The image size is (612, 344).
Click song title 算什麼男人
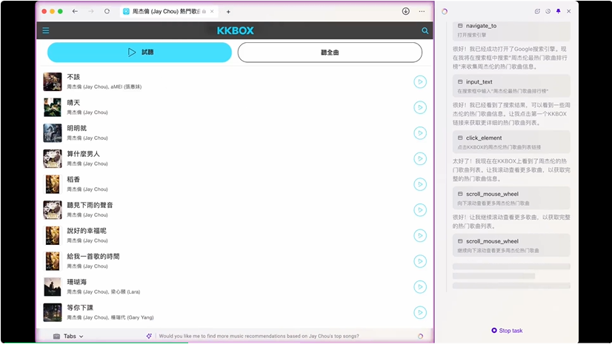84,154
